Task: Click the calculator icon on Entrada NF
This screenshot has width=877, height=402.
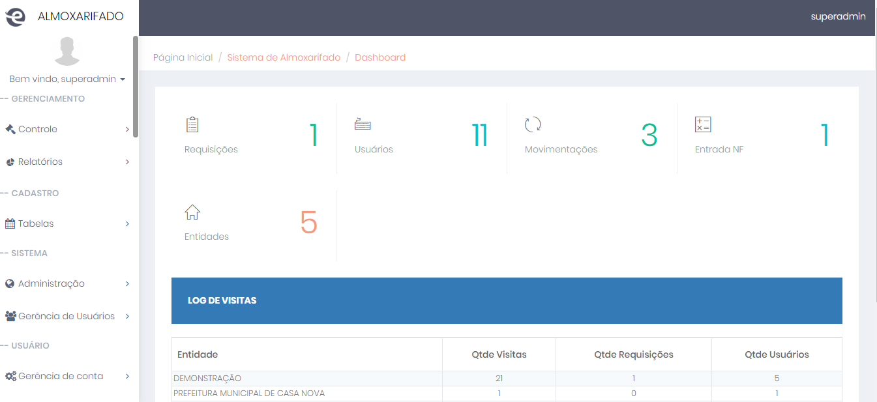Action: tap(703, 124)
